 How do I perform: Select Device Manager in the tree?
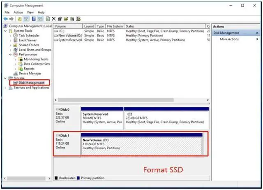[30, 73]
